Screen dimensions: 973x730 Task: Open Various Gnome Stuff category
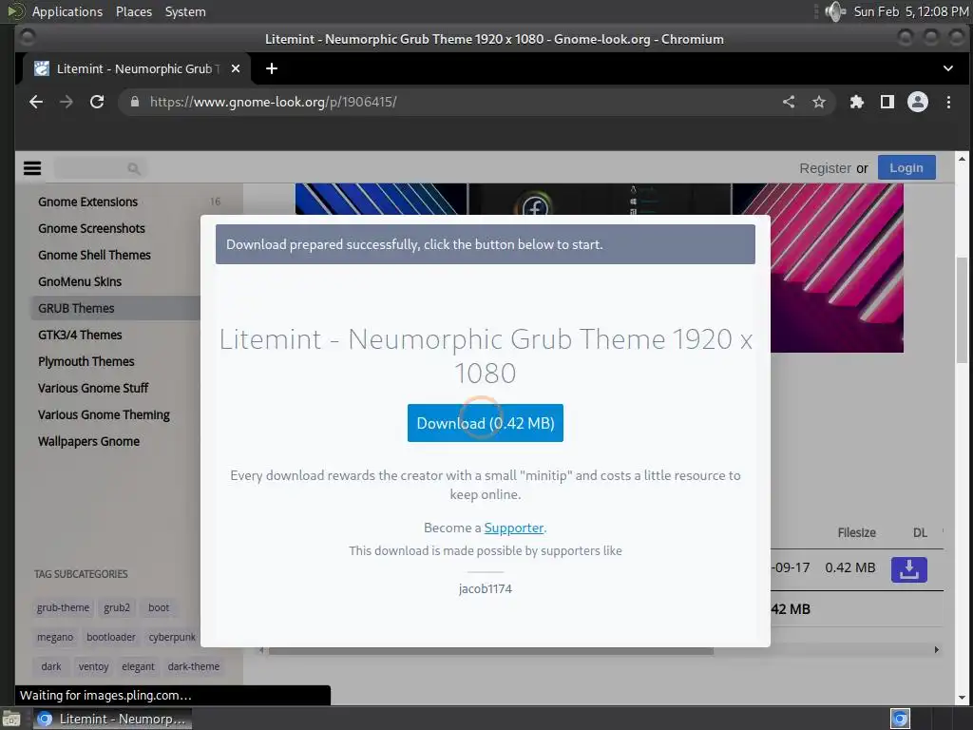point(93,389)
